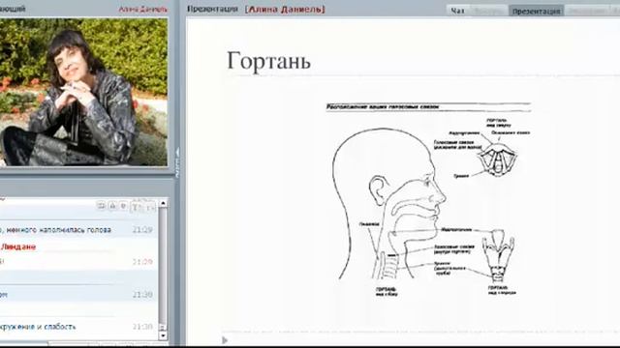620x348 pixels.
Task: Click the red sender name 'Лиидане' in chat
Action: click(x=18, y=247)
